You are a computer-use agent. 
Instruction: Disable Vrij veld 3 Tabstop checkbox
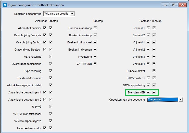154,56
